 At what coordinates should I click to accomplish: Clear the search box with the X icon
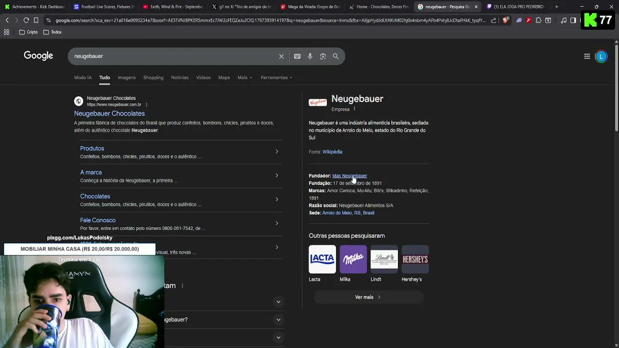281,56
